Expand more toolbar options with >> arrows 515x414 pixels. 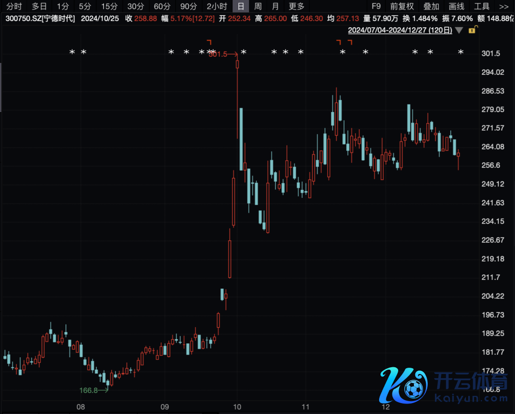tap(504, 6)
